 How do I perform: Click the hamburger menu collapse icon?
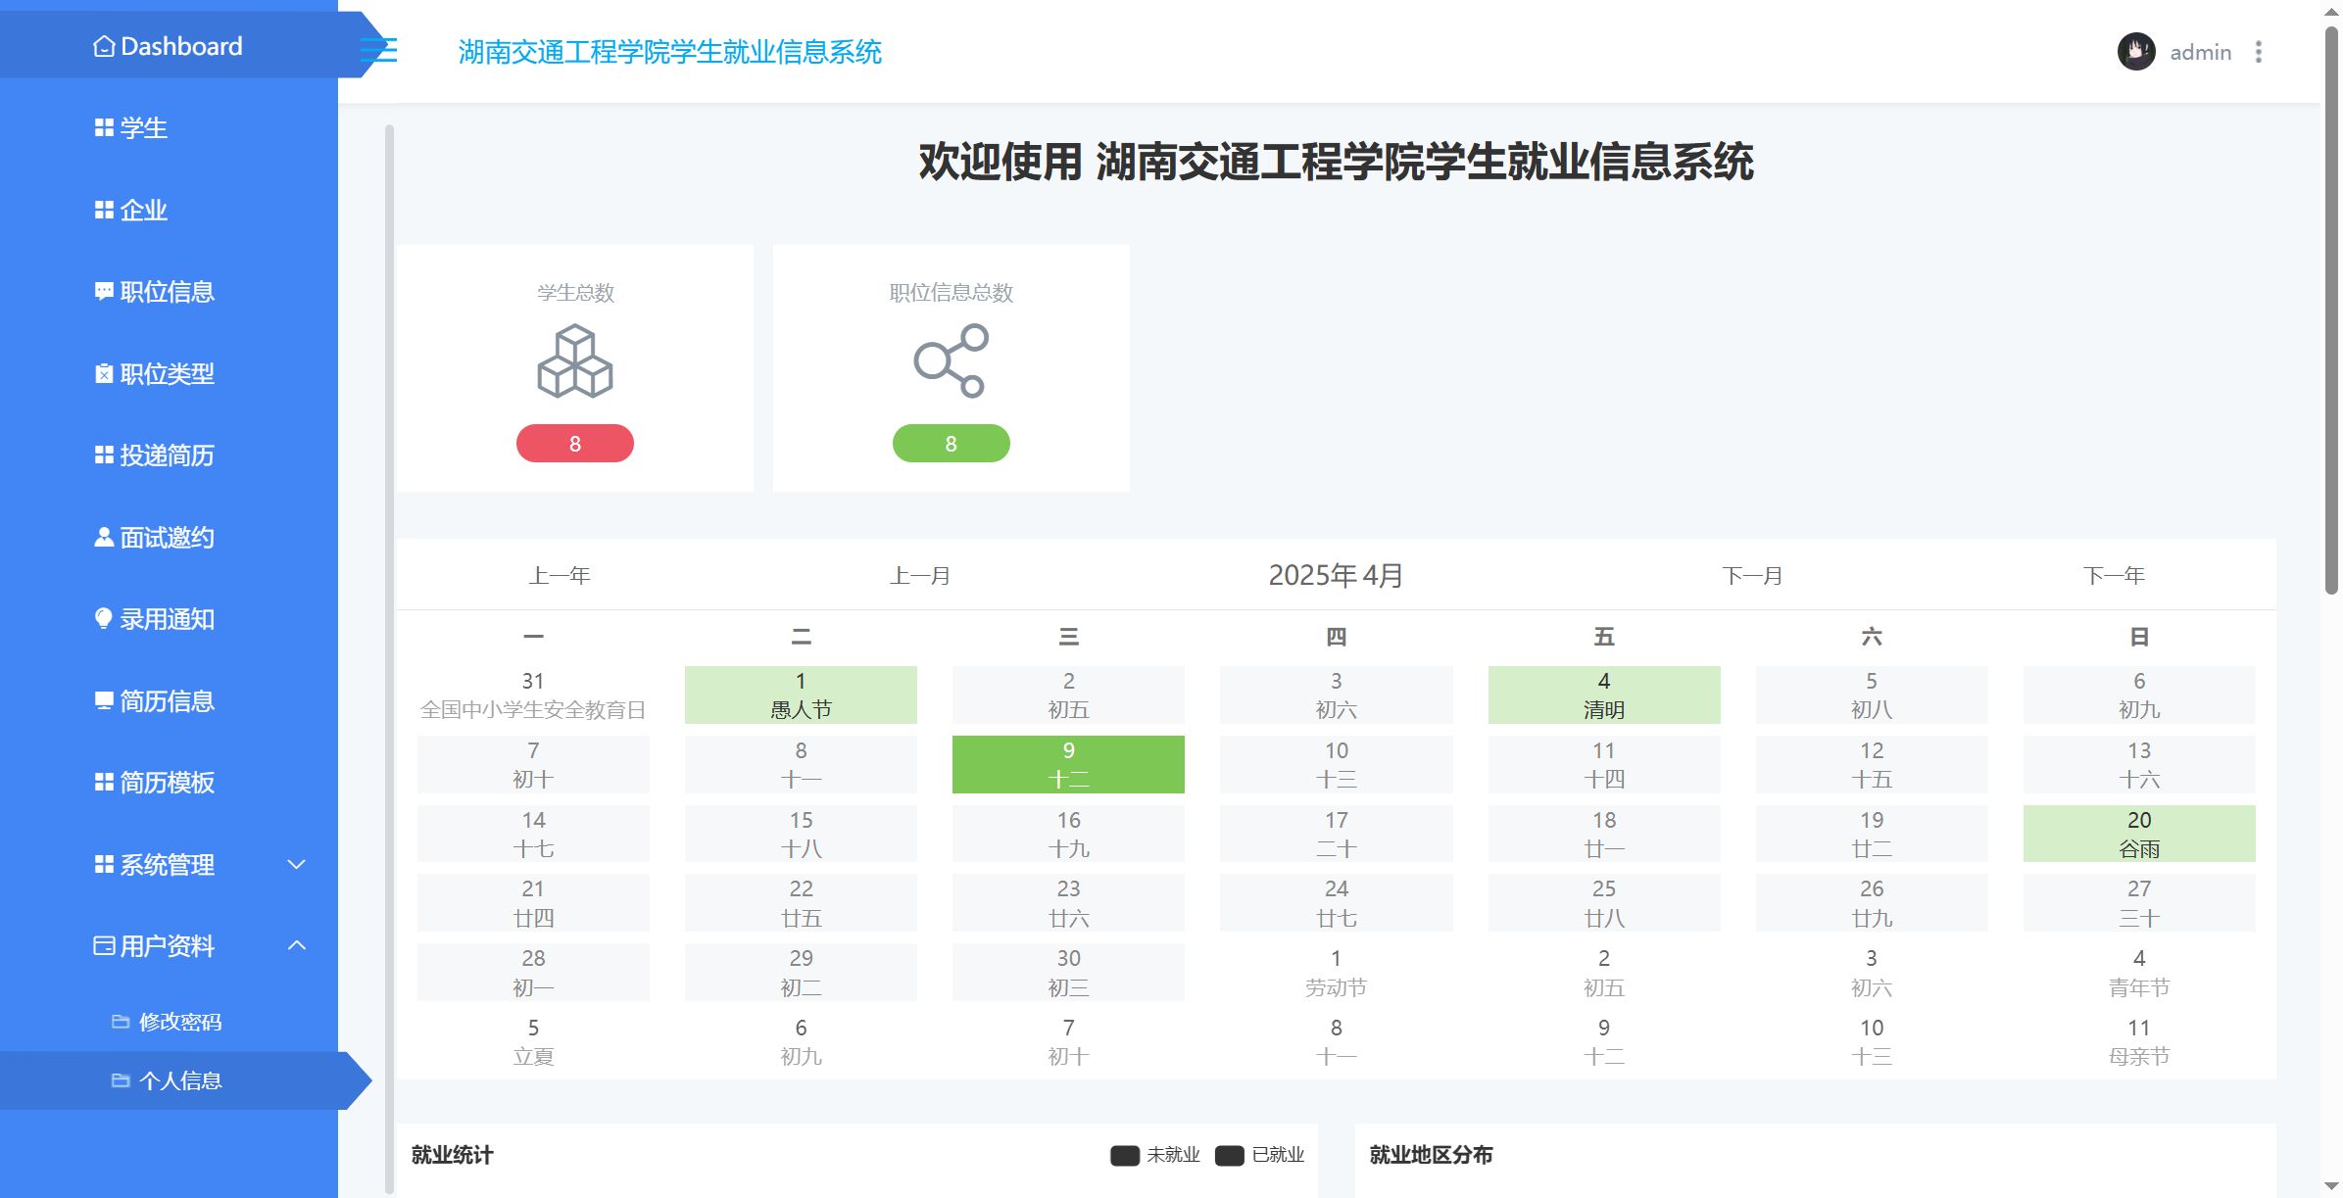pyautogui.click(x=380, y=50)
